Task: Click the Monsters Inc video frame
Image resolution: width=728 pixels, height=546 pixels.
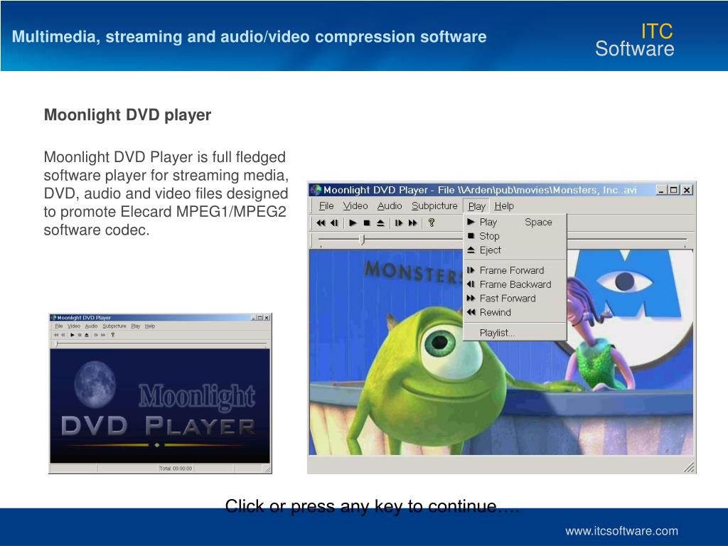Action: (x=501, y=353)
